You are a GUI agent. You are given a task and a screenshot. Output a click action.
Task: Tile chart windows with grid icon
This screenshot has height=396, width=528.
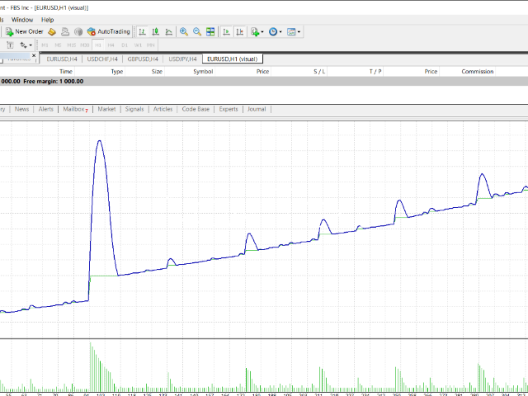tap(210, 31)
